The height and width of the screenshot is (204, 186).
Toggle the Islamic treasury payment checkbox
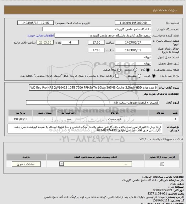pyautogui.click(x=117, y=76)
